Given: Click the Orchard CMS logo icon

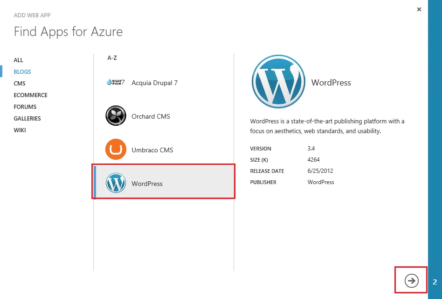Looking at the screenshot, I should 116,116.
